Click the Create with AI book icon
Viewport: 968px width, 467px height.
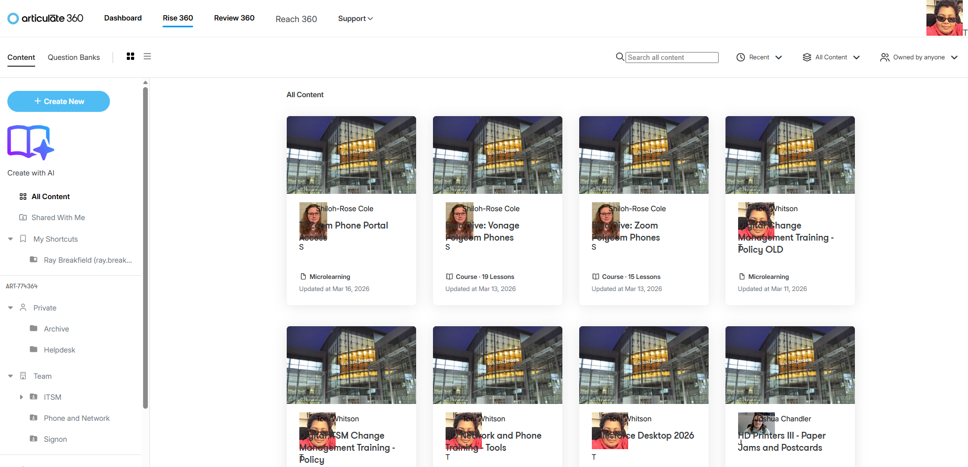pyautogui.click(x=31, y=142)
